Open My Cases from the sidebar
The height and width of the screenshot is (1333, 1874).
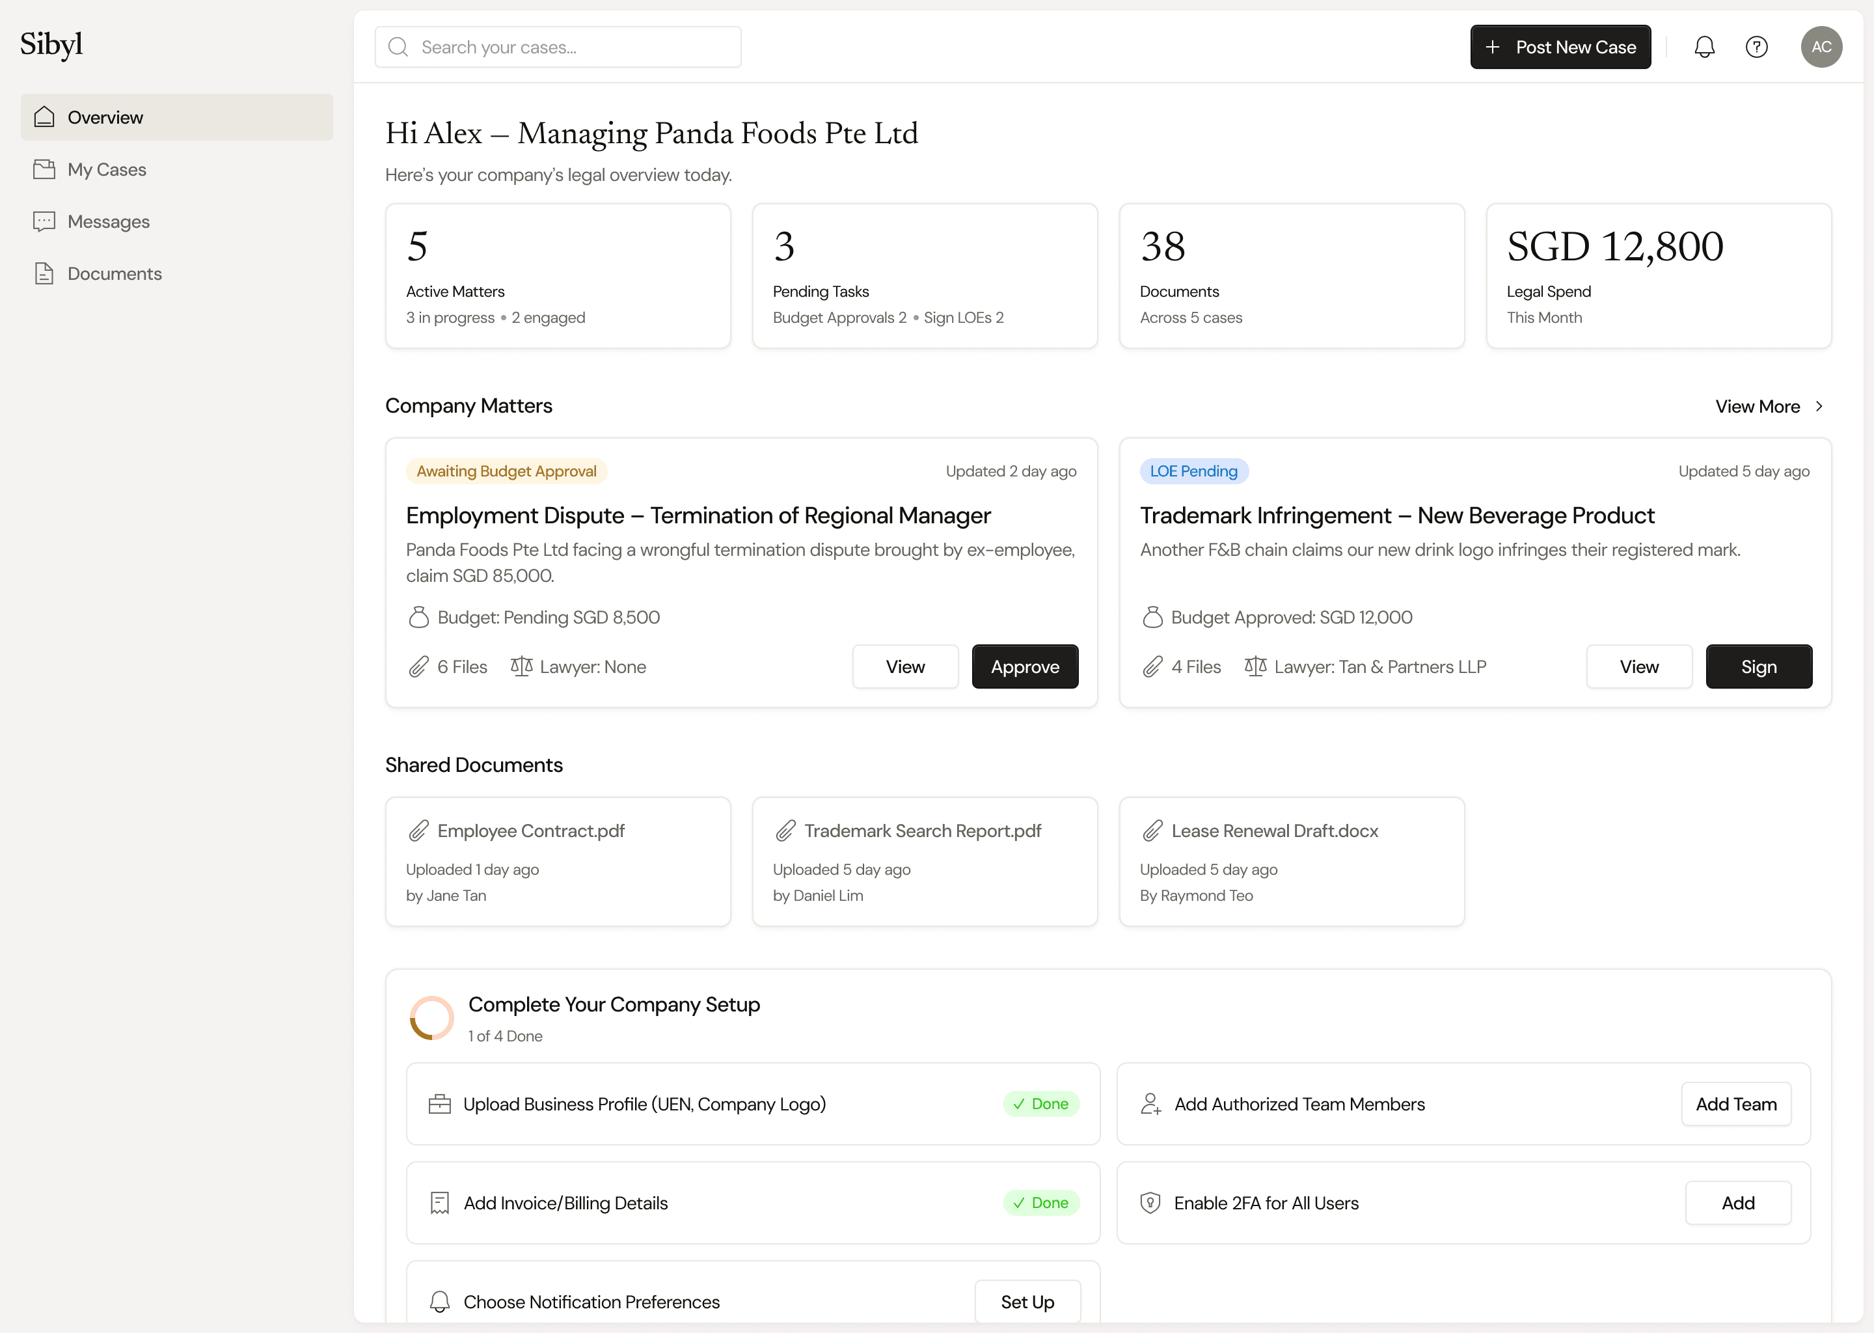click(106, 169)
